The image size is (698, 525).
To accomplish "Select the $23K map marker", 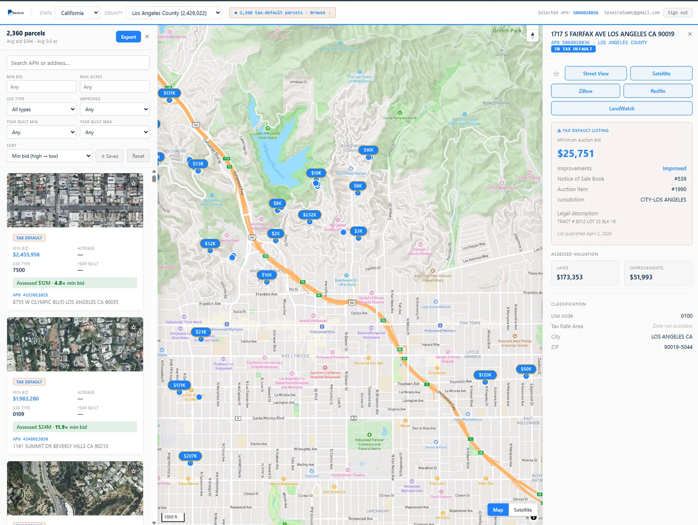I will point(201,331).
